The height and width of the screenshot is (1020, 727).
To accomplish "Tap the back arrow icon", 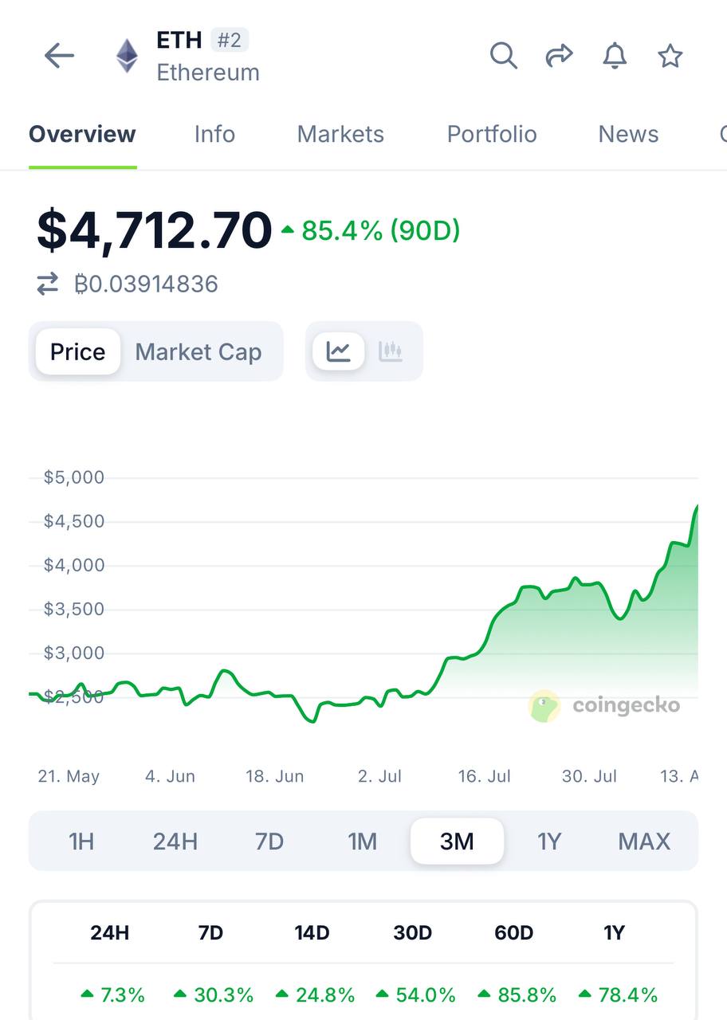I will [x=59, y=56].
